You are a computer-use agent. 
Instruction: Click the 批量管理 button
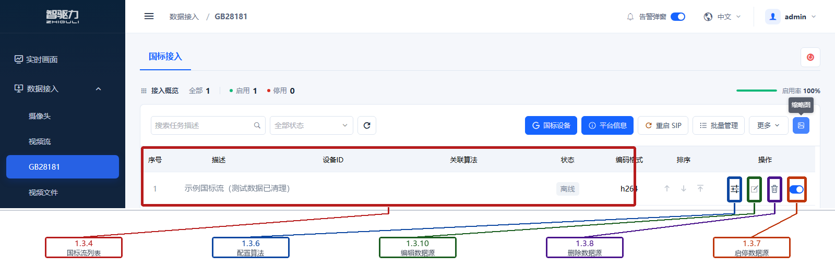tap(719, 125)
